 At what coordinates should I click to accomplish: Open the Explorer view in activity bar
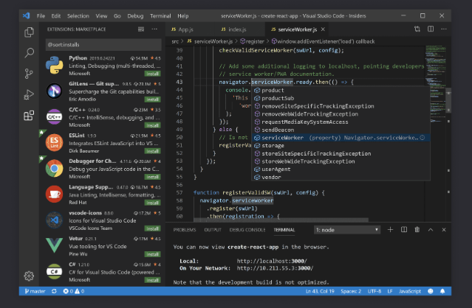click(x=29, y=32)
